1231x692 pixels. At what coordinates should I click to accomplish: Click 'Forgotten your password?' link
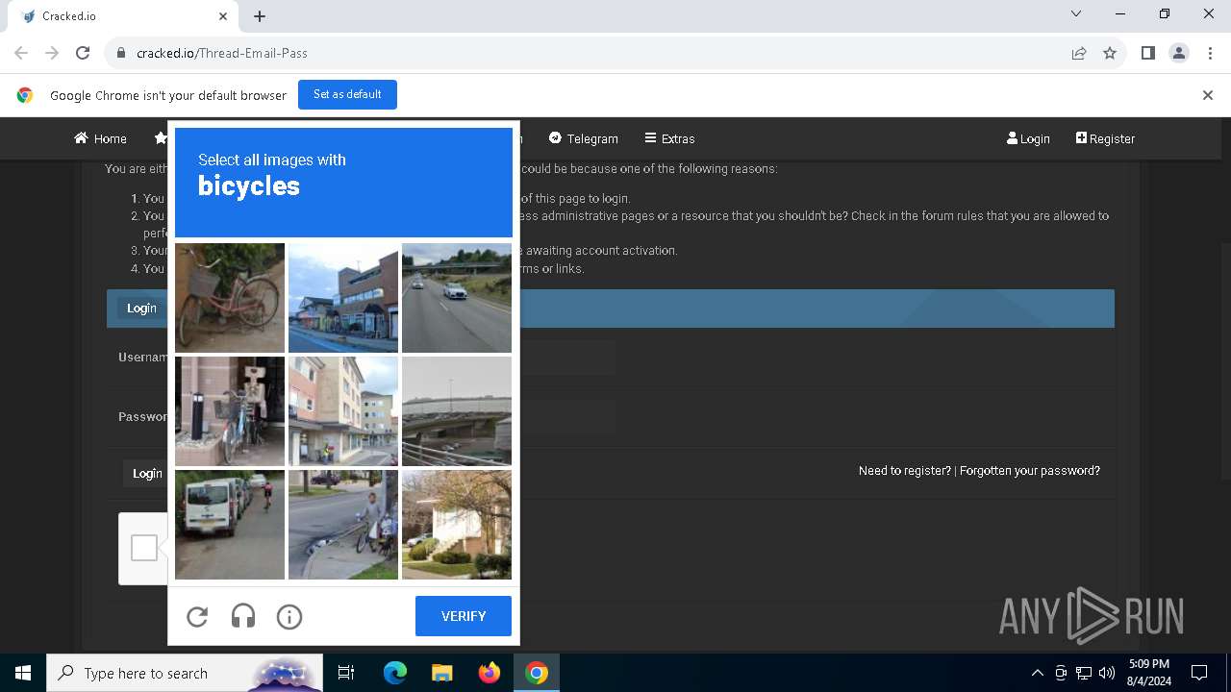1030,471
